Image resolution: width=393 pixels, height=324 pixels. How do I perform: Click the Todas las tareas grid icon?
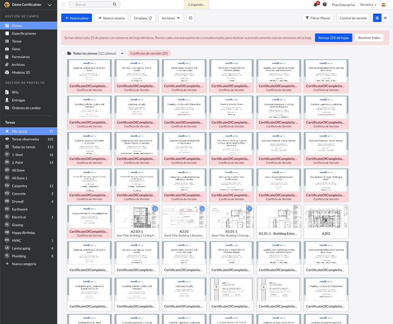point(7,147)
